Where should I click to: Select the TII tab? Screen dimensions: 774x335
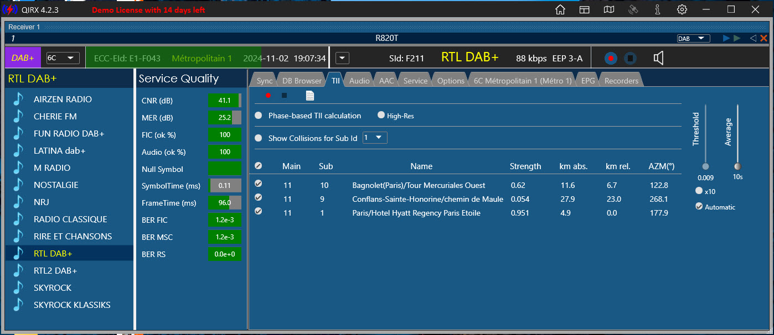(336, 81)
